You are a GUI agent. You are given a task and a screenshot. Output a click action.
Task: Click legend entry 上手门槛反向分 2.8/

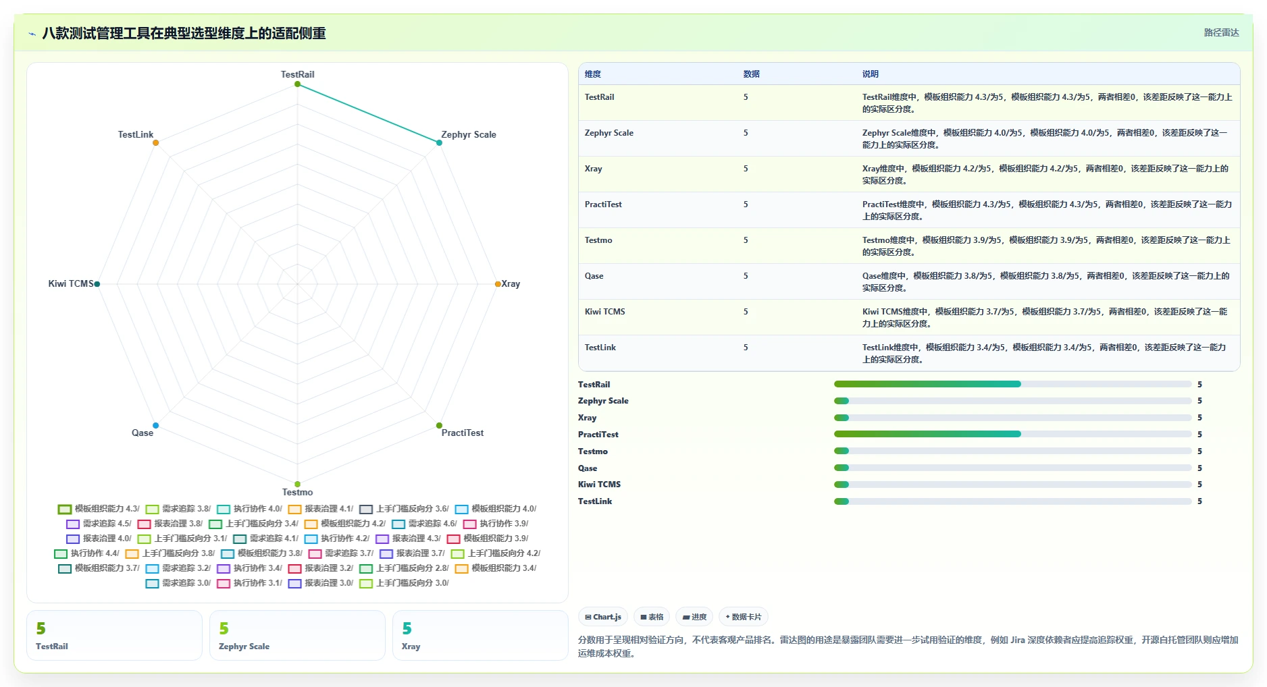click(x=404, y=568)
